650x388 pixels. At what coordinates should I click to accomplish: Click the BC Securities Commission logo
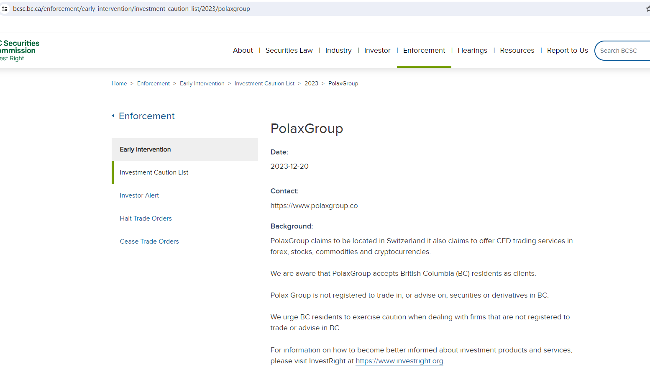tap(19, 50)
